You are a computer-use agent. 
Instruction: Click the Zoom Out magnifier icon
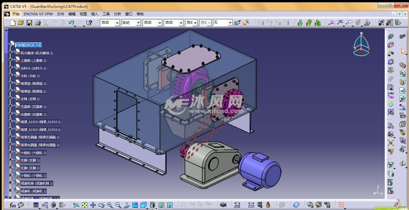118,205
